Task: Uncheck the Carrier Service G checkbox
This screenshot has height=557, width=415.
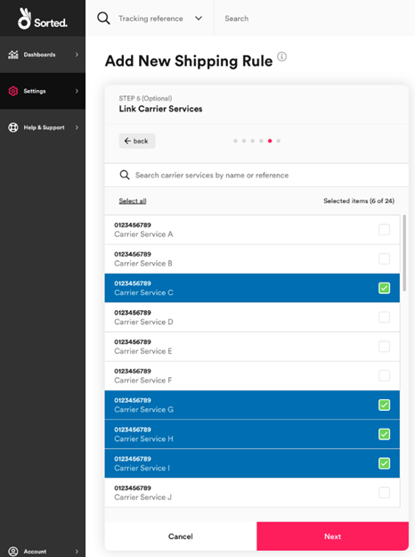Action: click(384, 405)
